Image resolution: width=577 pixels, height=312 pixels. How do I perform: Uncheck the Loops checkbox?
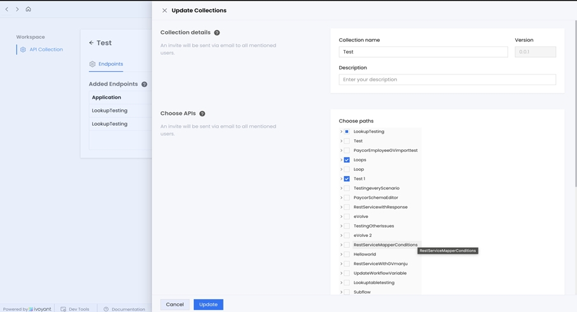347,160
